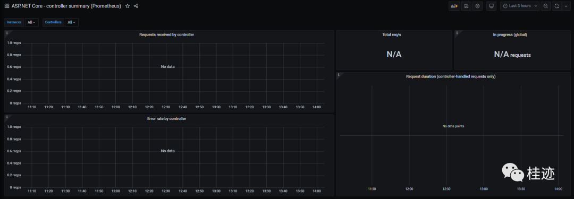Open the Last 3 hours time picker
Screen dimensions: 574x199
coord(519,6)
